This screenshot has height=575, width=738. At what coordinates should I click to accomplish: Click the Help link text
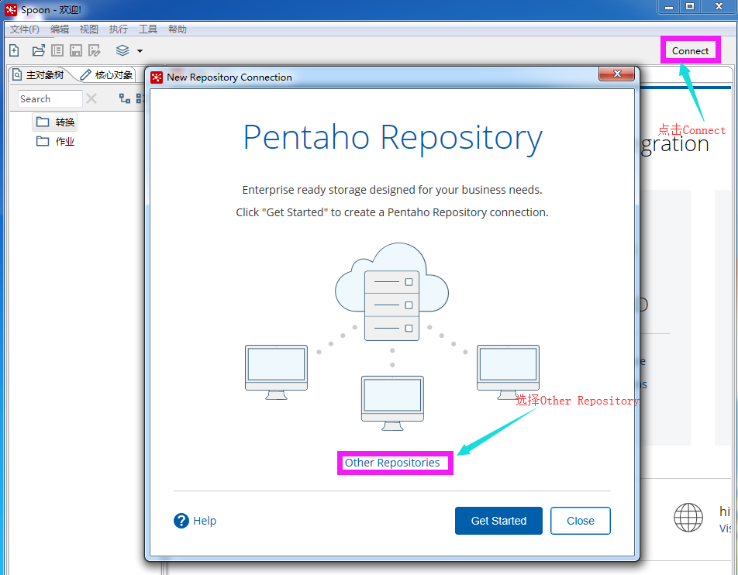click(x=205, y=521)
